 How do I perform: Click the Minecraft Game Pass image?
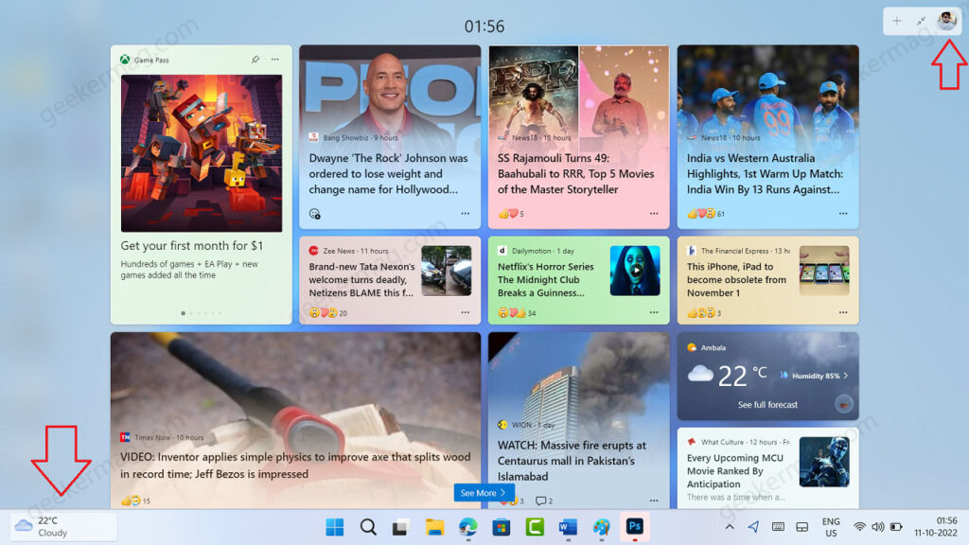click(x=202, y=153)
